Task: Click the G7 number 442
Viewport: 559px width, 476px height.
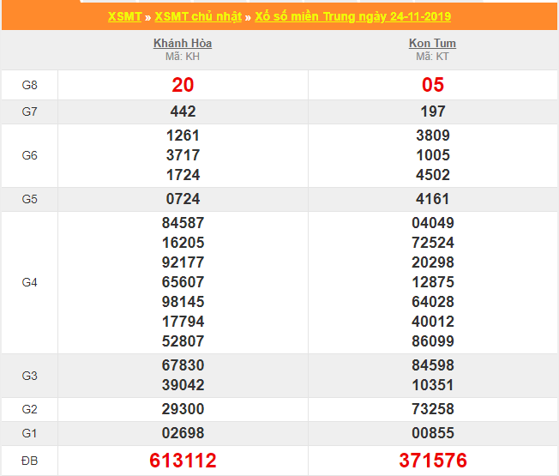Action: coord(183,111)
